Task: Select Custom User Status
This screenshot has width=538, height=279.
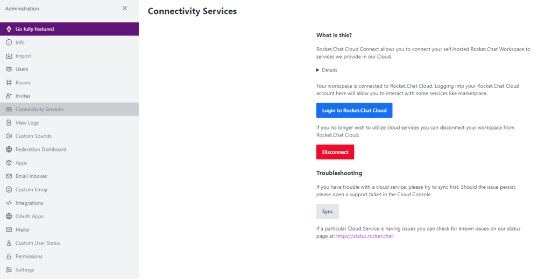Action: click(69, 243)
